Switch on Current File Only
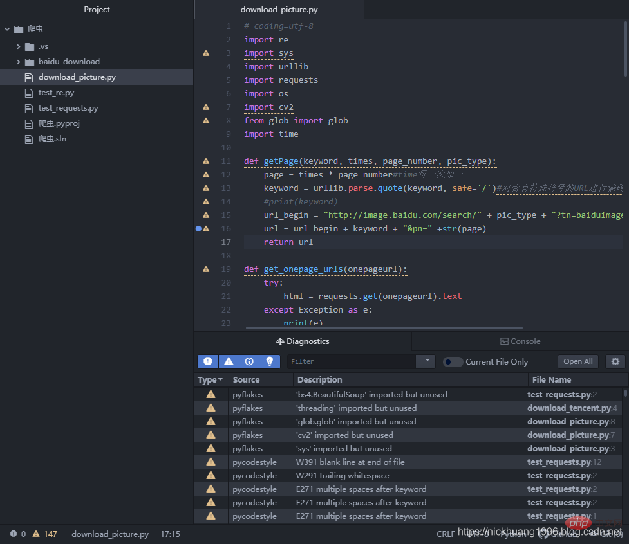629x544 pixels. click(x=453, y=362)
